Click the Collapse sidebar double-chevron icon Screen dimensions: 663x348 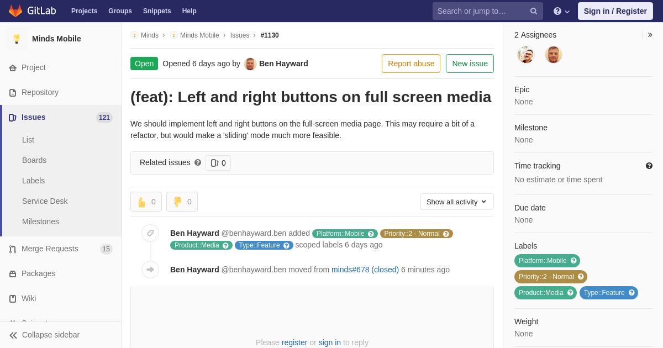[13, 335]
